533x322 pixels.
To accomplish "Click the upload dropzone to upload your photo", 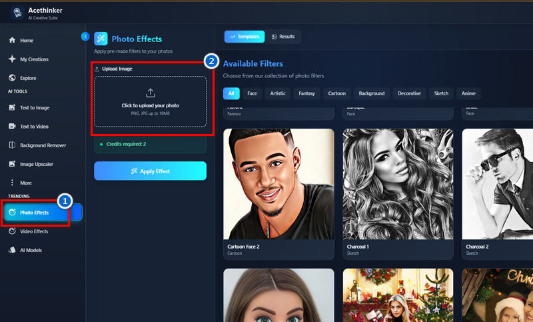I will [x=151, y=101].
